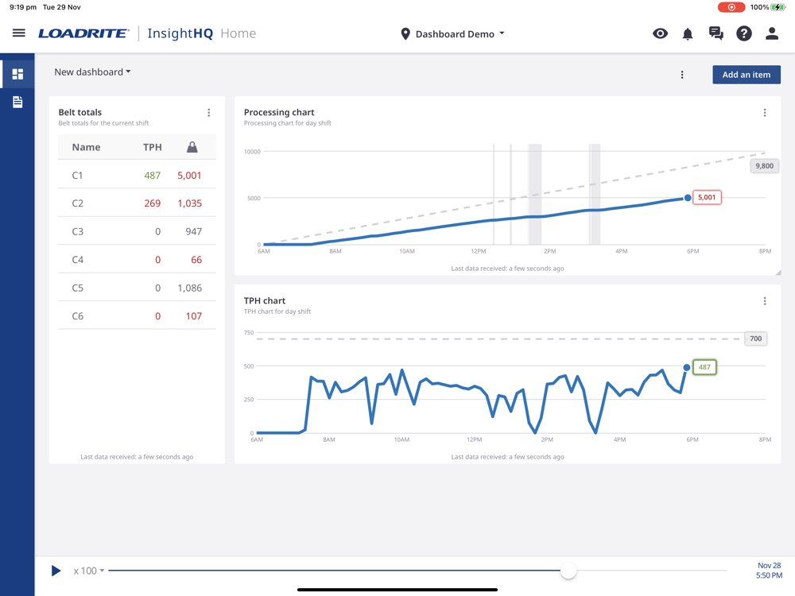Viewport: 795px width, 596px height.
Task: Click the InsightHQ title text
Action: (x=180, y=33)
